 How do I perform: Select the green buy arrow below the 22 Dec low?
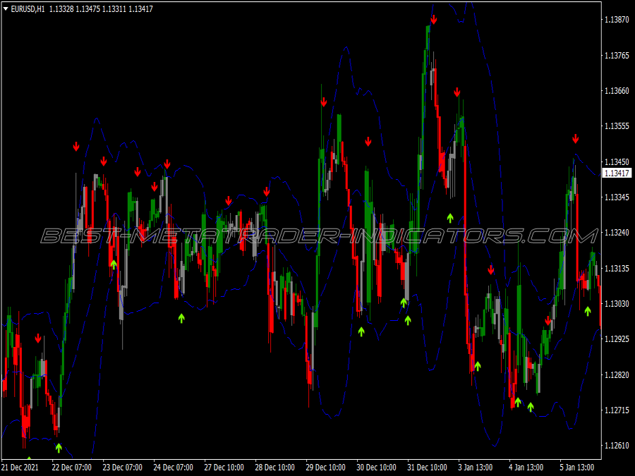[x=59, y=448]
